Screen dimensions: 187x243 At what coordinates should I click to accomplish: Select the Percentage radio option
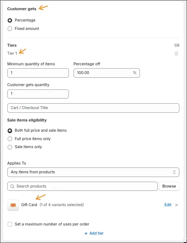pos(10,20)
